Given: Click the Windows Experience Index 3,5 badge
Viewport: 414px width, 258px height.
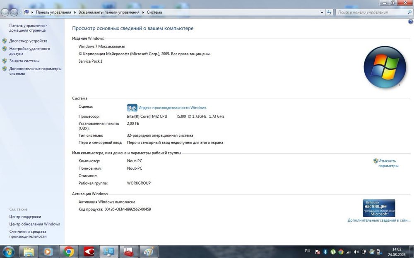Looking at the screenshot, I should [x=132, y=108].
